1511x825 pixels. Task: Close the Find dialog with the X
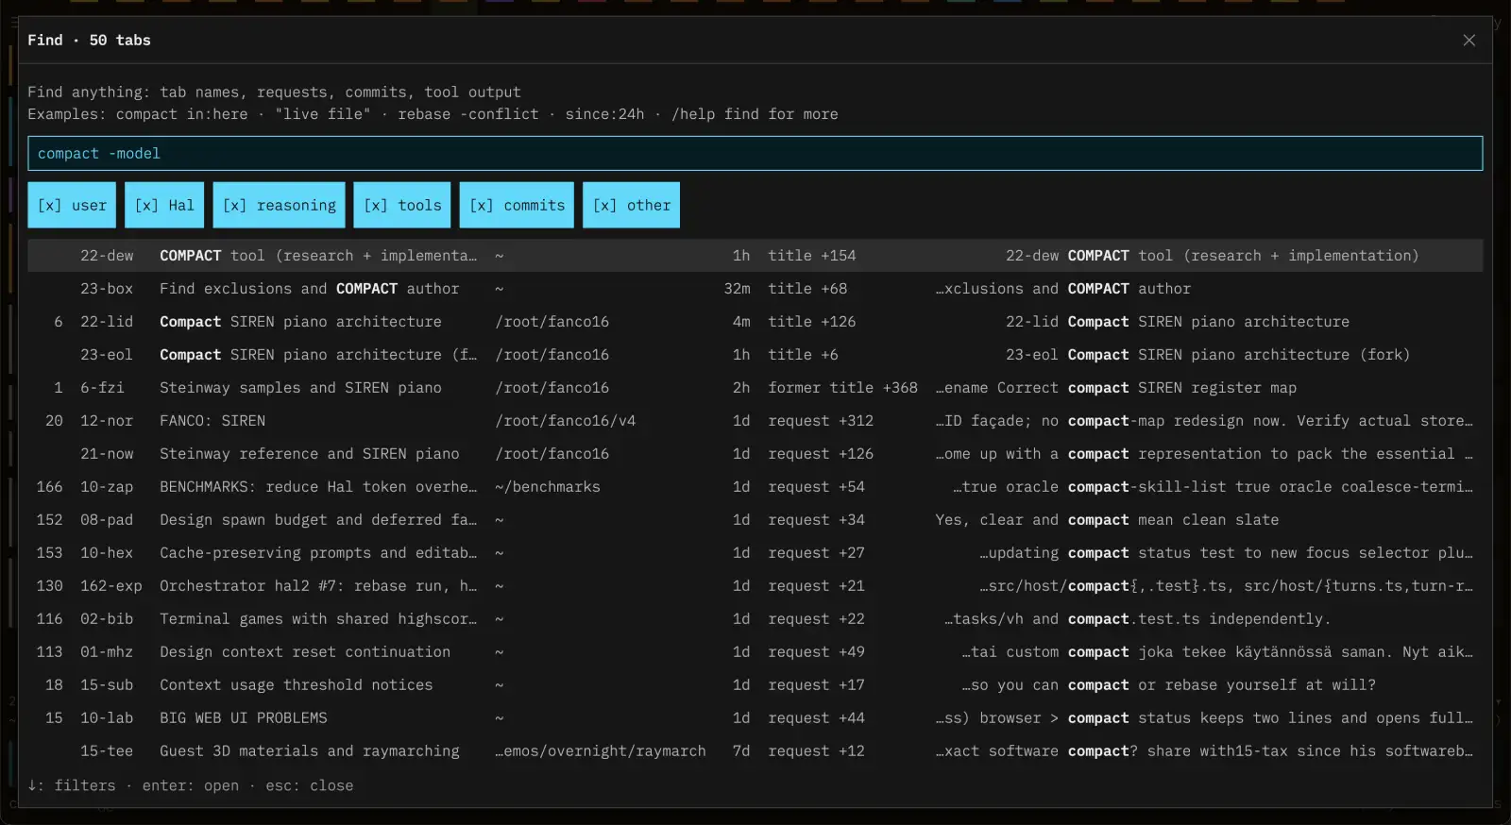pos(1469,40)
